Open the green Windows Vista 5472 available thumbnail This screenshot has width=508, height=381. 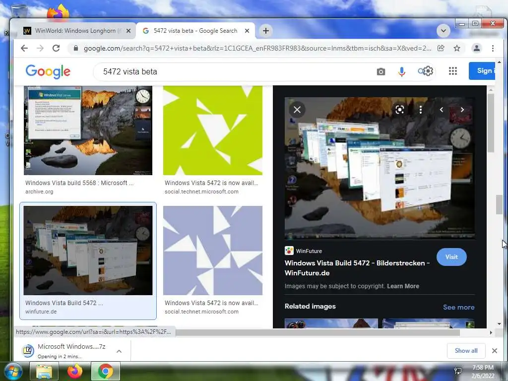click(x=212, y=130)
